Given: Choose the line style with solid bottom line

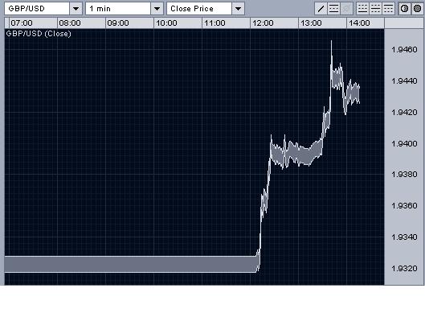Looking at the screenshot, I should coord(362,8).
